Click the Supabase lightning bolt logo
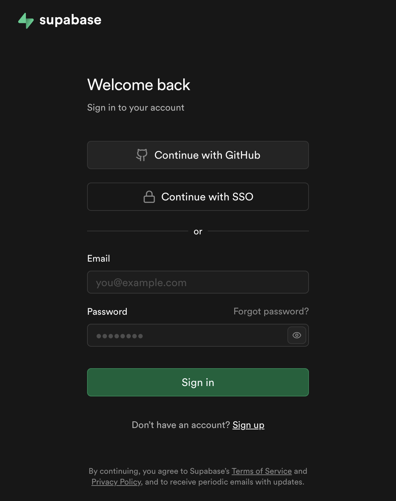The width and height of the screenshot is (396, 501). [x=26, y=21]
